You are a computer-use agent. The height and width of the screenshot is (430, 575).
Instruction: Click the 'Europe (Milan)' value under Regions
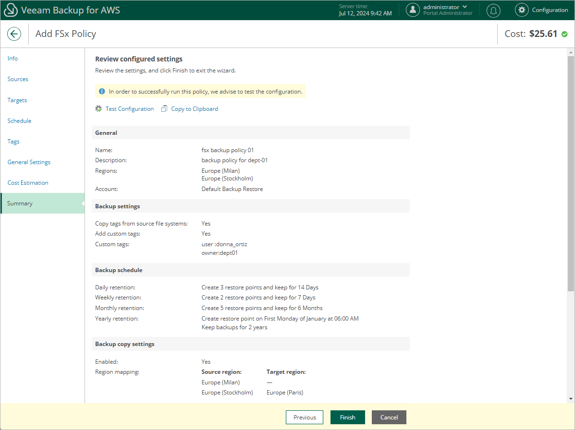coord(220,171)
